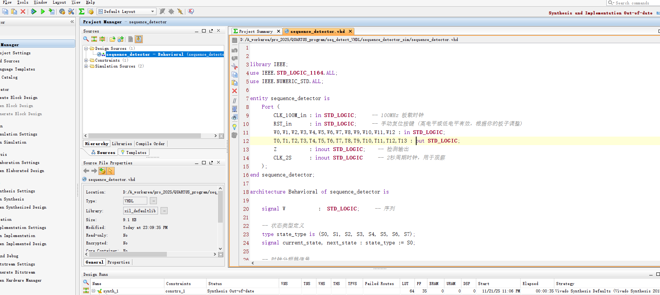Open the Templates tab
Screen dimensions: 660x295
click(134, 152)
